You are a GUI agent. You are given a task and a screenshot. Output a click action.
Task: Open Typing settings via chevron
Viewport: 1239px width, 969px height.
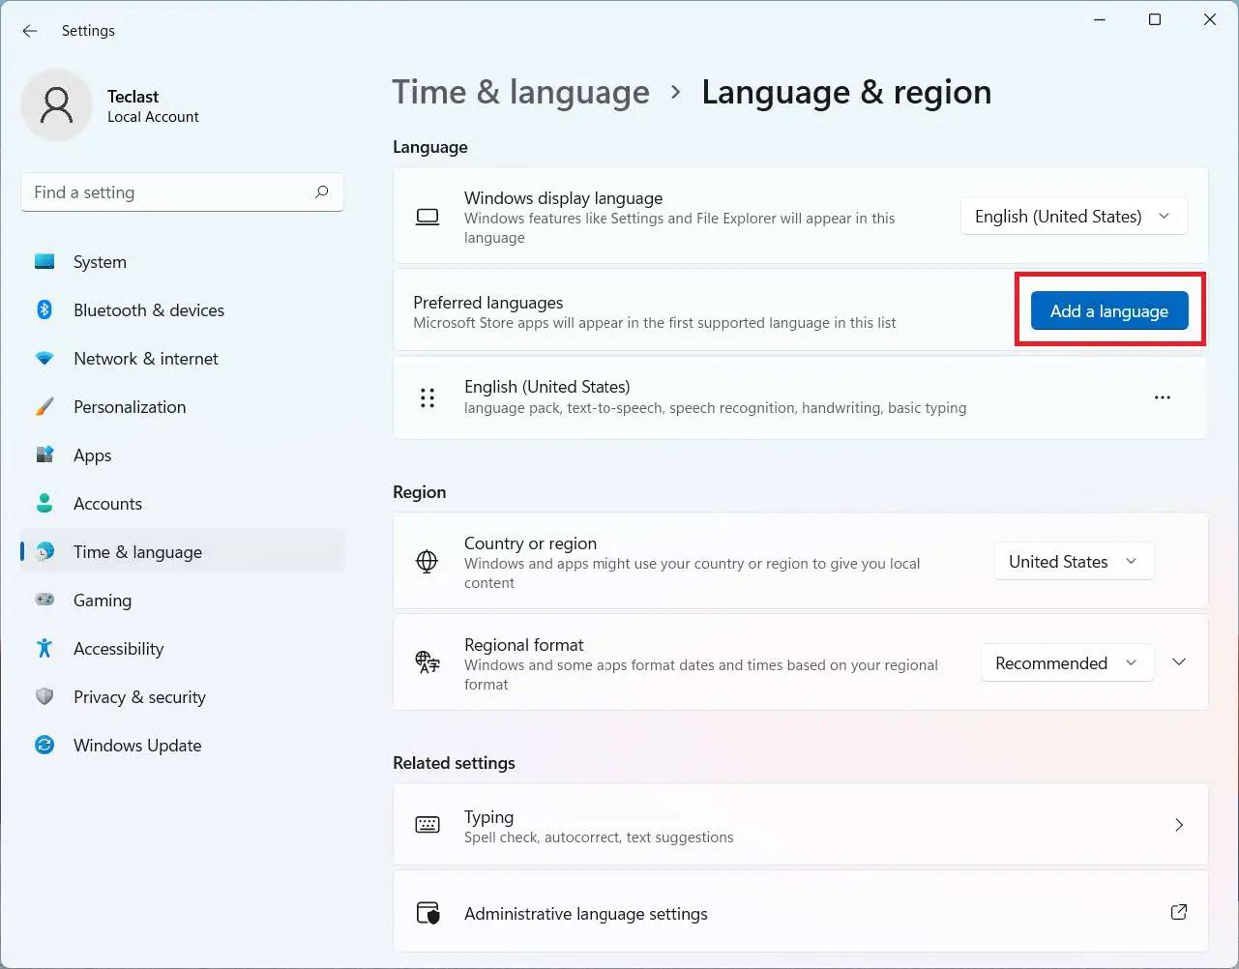(x=1178, y=825)
